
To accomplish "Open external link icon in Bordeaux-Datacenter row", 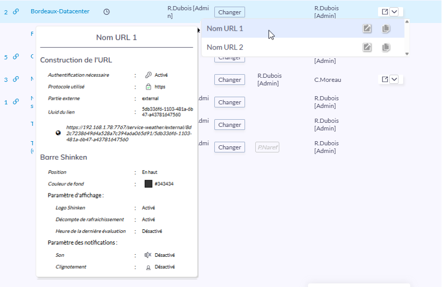I will pyautogui.click(x=385, y=12).
